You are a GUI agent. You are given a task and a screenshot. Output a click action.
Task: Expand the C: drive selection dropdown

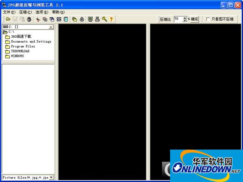point(51,27)
